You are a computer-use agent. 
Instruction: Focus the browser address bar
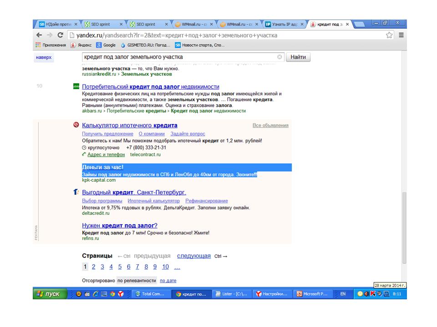(230, 35)
